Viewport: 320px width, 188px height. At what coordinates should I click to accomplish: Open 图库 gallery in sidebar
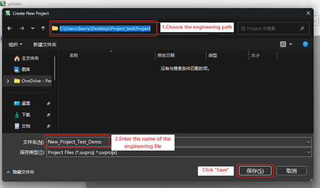(x=22, y=69)
